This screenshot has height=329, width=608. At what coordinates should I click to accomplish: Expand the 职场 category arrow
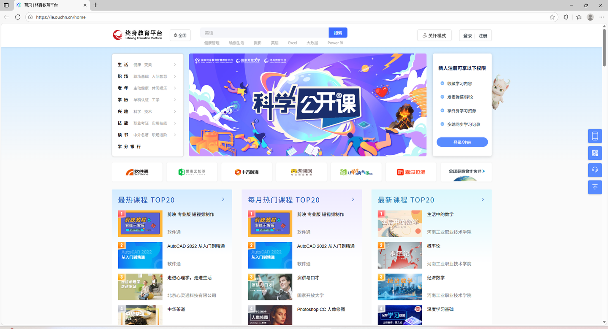coord(175,76)
